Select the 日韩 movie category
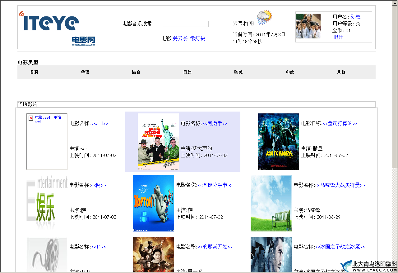 [187, 72]
